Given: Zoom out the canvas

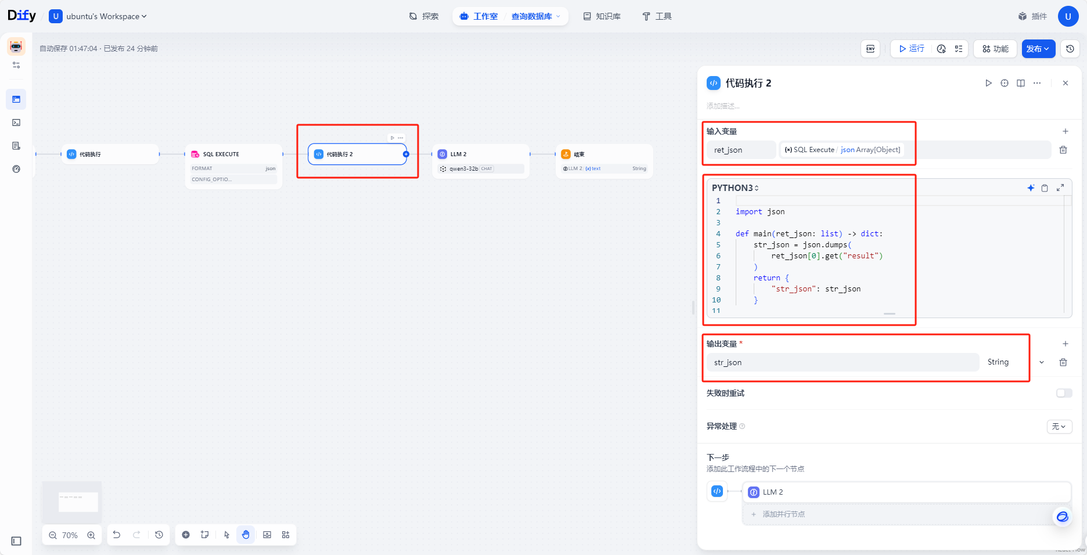Looking at the screenshot, I should point(53,535).
